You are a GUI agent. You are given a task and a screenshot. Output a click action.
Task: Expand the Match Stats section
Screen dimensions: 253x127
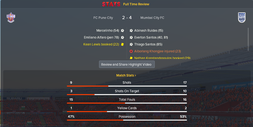tap(126, 75)
